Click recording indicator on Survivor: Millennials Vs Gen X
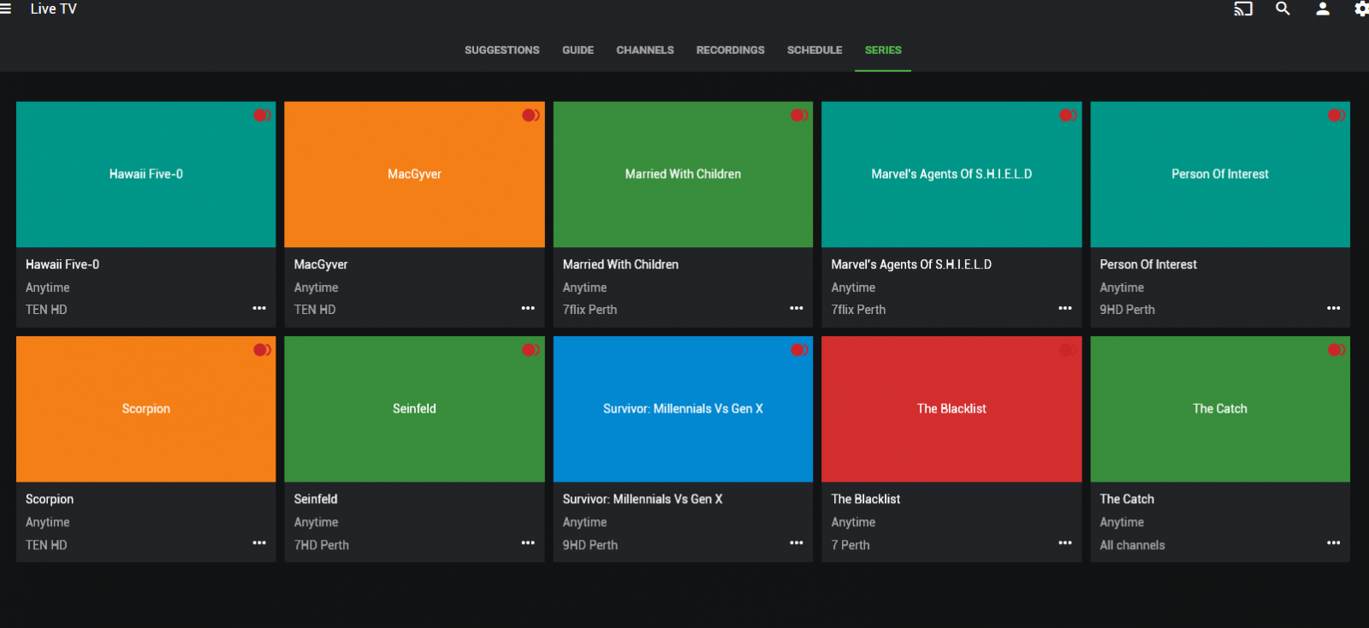1369x628 pixels. pos(799,349)
